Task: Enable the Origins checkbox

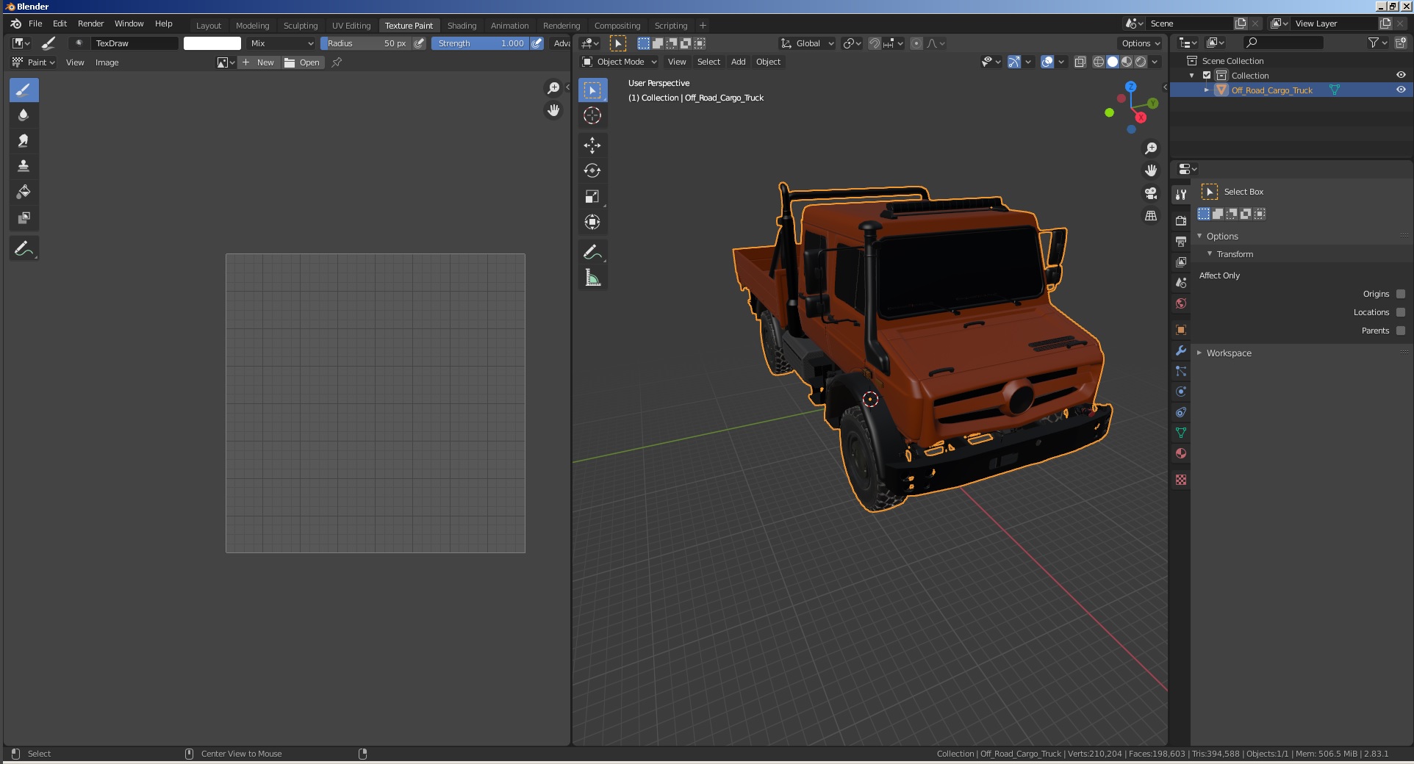Action: click(x=1401, y=294)
